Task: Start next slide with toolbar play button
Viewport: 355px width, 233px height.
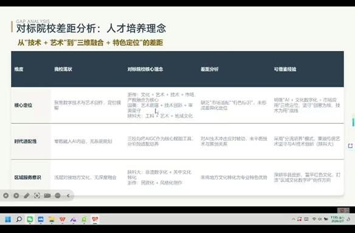Action: [16, 195]
